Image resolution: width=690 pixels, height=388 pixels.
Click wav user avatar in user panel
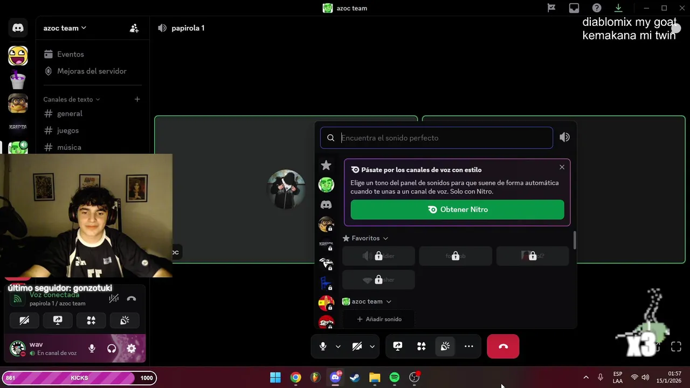pos(18,349)
